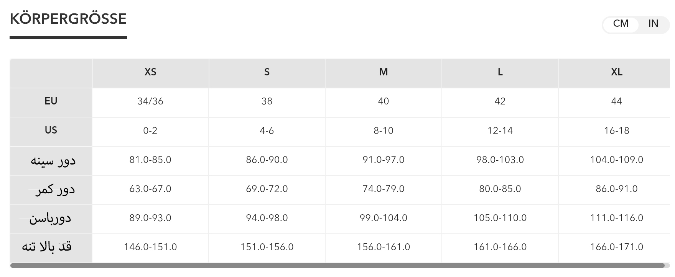The width and height of the screenshot is (675, 277).
Task: Click the S size column header
Action: tap(267, 72)
